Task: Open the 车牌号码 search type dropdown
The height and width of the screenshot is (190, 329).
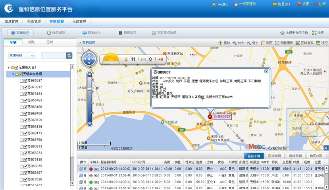Action: pos(22,56)
